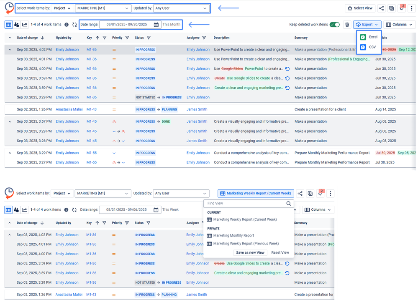Collapse all groups via top header chevron
This screenshot has height=300, width=418.
(10, 38)
